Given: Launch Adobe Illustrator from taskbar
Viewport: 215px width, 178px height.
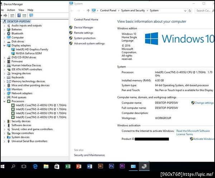Looking at the screenshot, I should (100, 166).
